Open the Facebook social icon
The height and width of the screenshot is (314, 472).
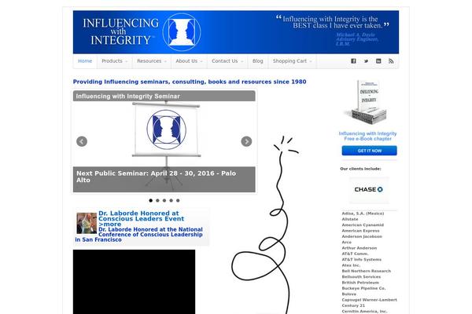353,61
